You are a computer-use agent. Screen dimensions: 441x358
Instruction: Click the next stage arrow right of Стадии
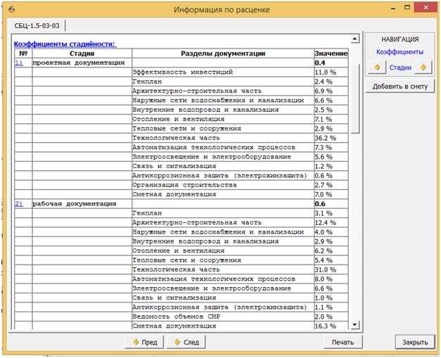[x=423, y=68]
